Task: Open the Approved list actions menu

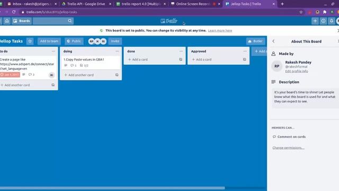Action: (x=245, y=51)
